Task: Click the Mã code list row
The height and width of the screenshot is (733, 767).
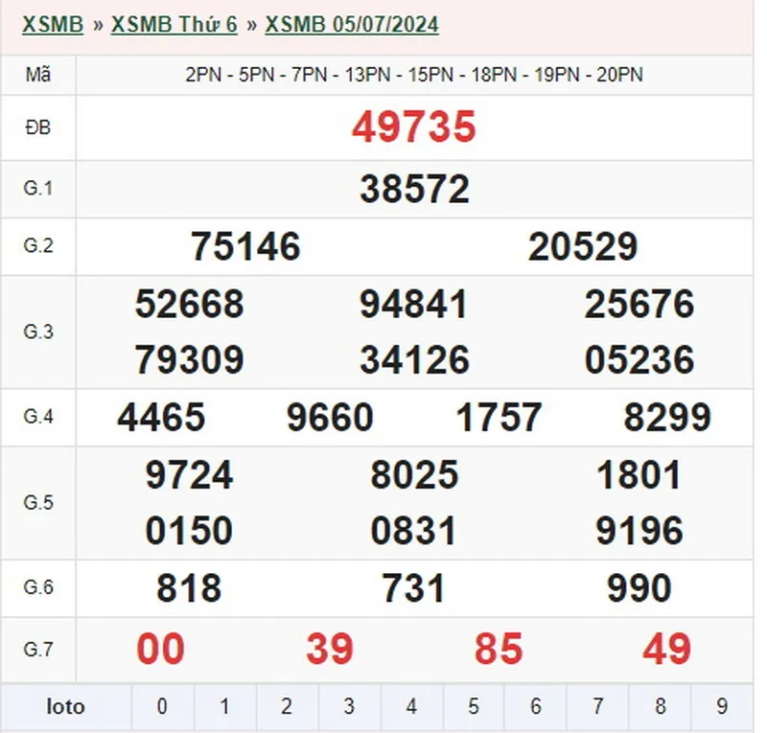Action: 414,75
